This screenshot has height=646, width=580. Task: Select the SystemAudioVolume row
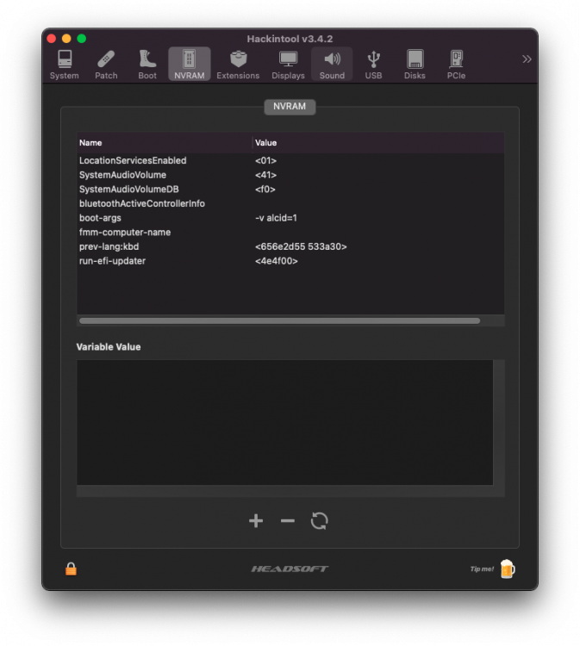(x=290, y=175)
